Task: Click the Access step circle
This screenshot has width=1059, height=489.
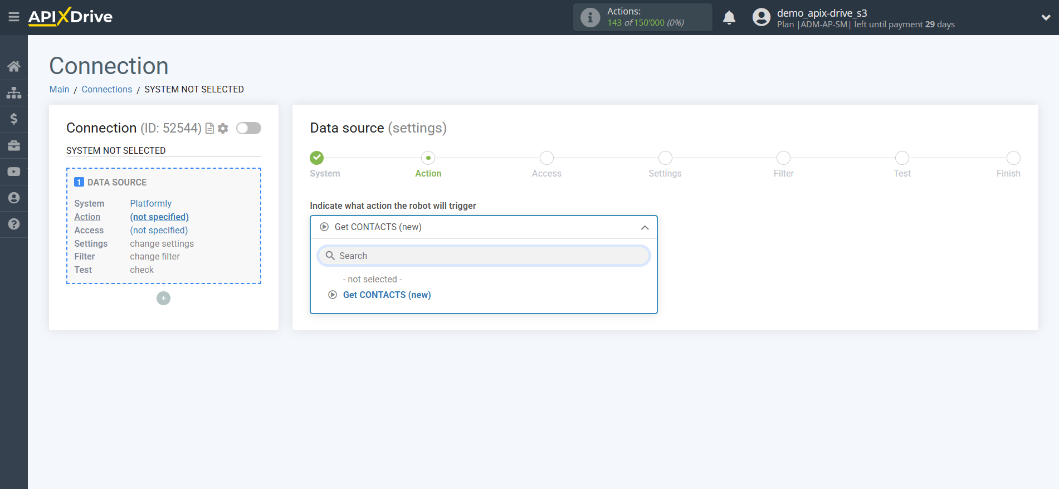Action: coord(546,158)
